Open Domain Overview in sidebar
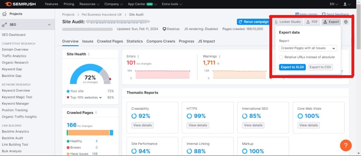This screenshot has width=361, height=156. pos(15,49)
